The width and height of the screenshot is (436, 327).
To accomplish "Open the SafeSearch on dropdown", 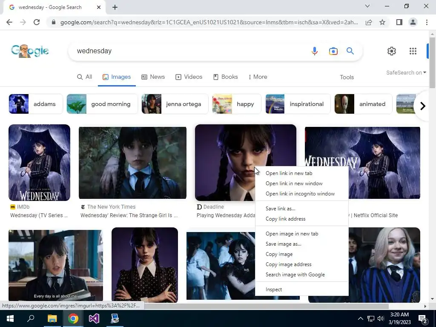I will tap(406, 72).
